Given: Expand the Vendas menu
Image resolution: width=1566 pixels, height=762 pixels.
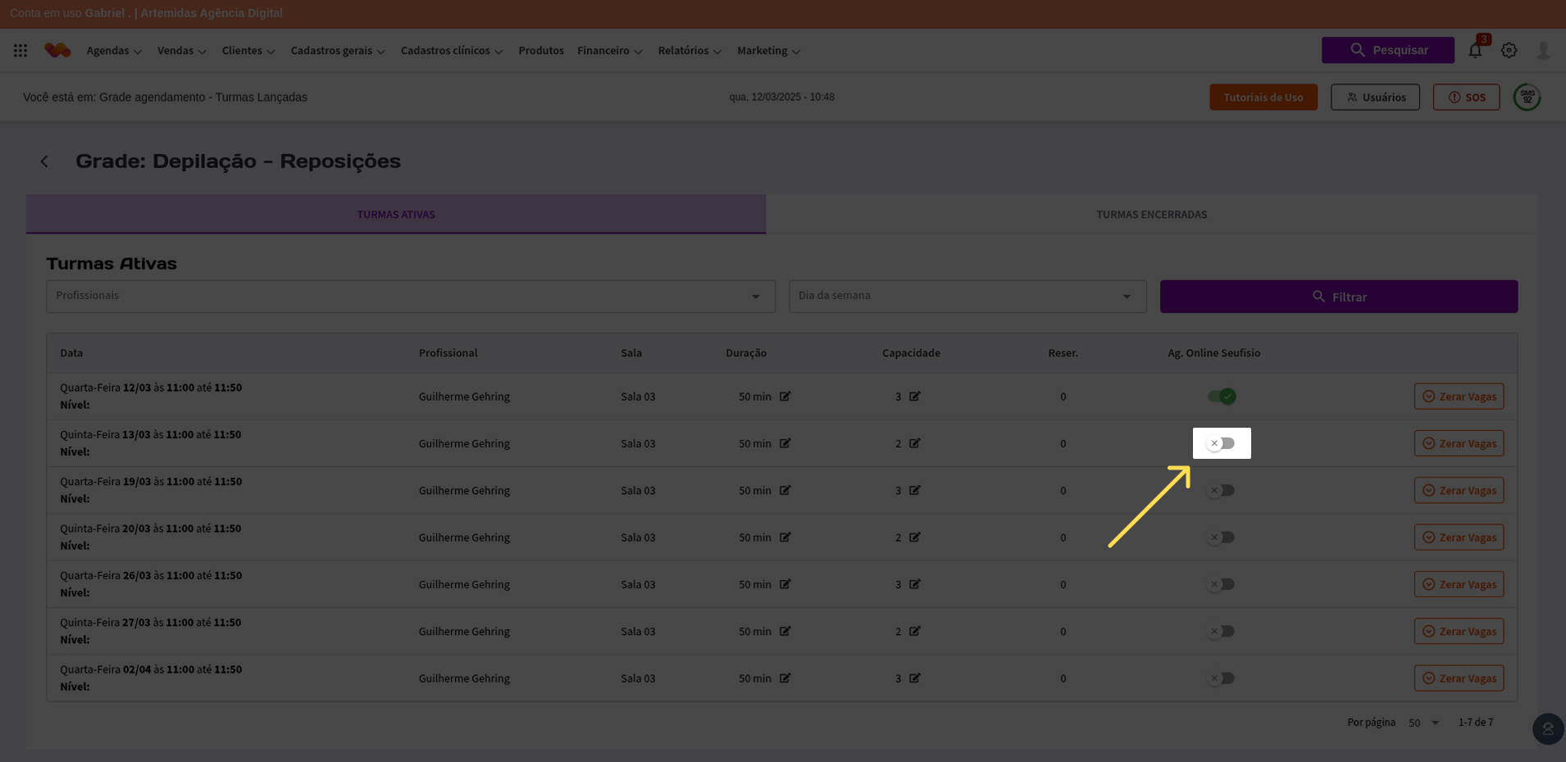Looking at the screenshot, I should tap(182, 51).
